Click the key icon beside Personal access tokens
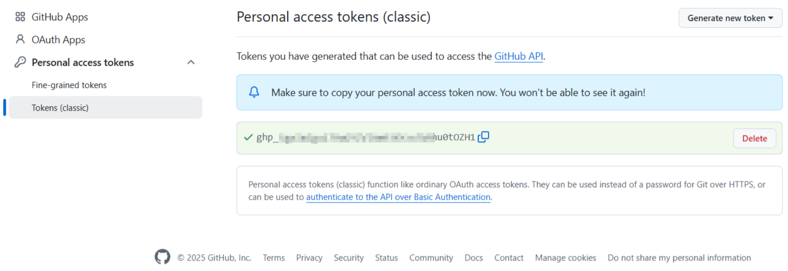Screen dimensions: 788x271 (20, 62)
